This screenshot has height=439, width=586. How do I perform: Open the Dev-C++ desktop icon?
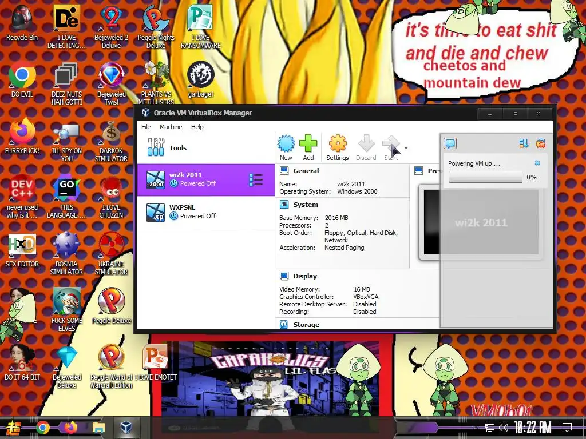tap(22, 196)
